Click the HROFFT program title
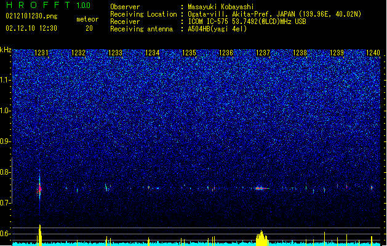The image size is (387, 246). coord(38,5)
